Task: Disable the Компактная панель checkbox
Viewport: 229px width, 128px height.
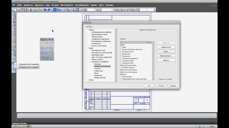Action: click(121, 65)
